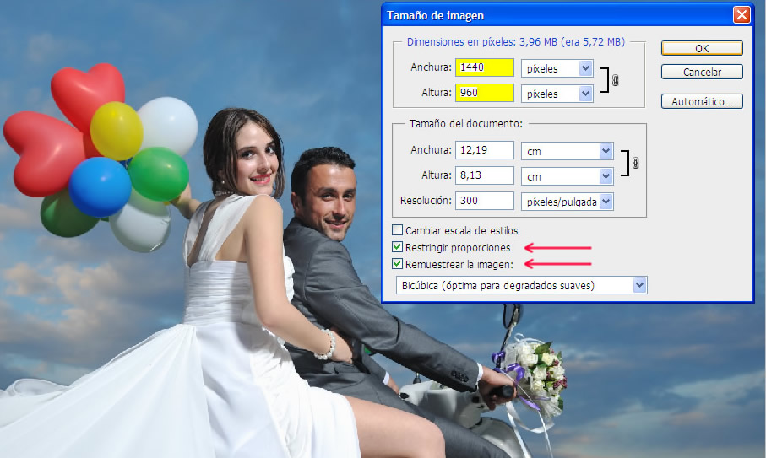Click the pixel Altura field showing 960
This screenshot has height=458, width=766.
click(x=484, y=94)
